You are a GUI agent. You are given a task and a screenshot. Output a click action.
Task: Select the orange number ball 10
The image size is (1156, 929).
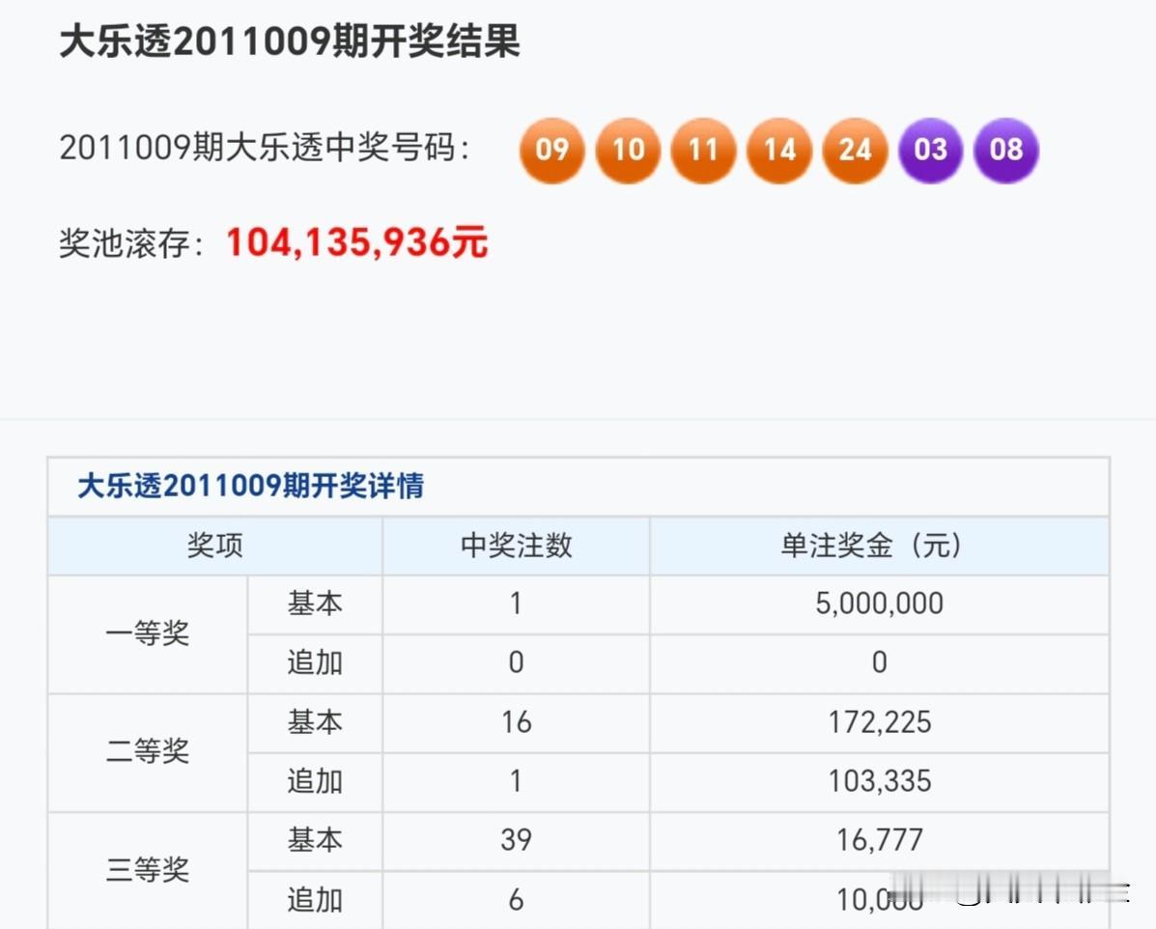pos(628,151)
